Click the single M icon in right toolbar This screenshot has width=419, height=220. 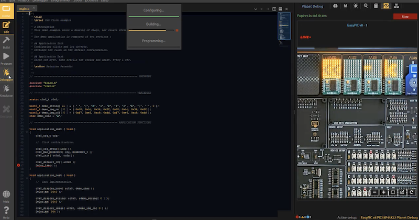click(x=345, y=6)
